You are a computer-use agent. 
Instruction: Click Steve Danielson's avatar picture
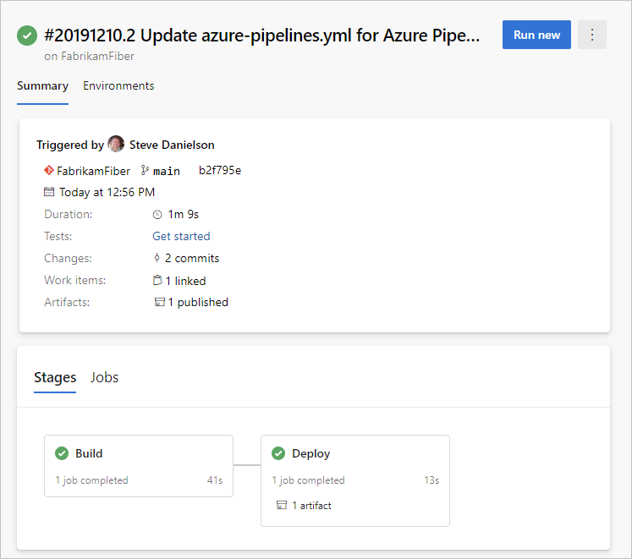pos(116,144)
